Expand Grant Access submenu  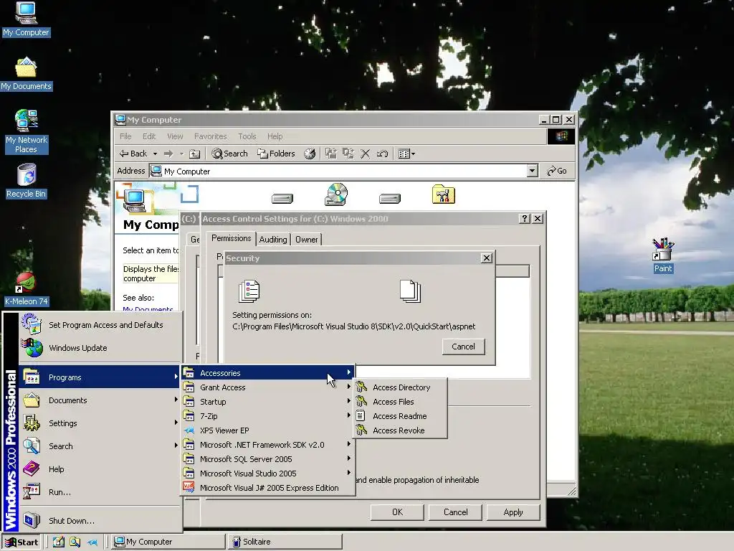(268, 387)
